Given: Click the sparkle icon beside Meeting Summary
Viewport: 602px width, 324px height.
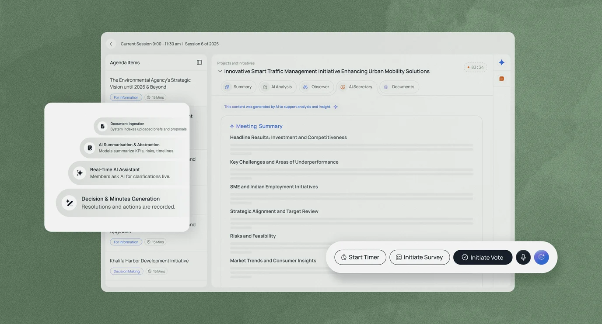Looking at the screenshot, I should [x=232, y=126].
